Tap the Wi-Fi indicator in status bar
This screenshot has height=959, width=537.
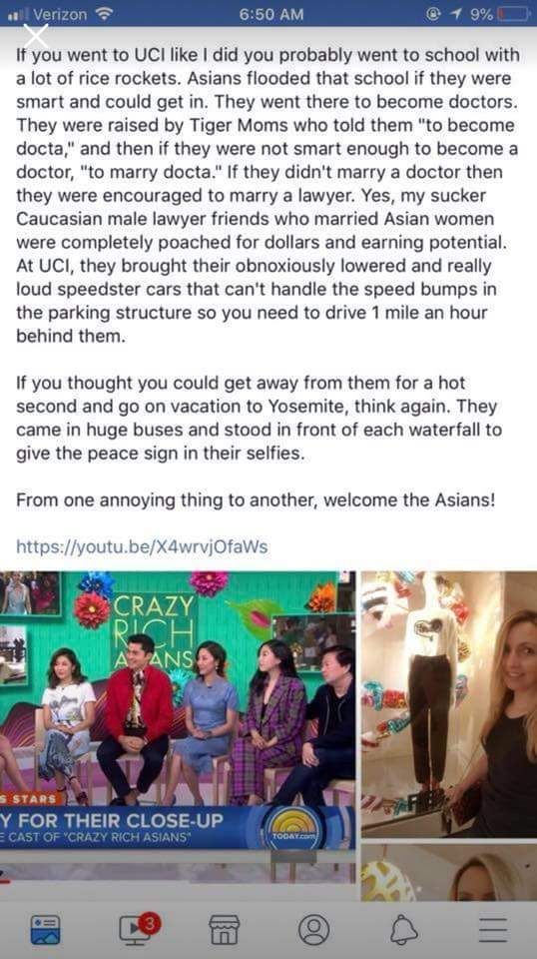(105, 13)
